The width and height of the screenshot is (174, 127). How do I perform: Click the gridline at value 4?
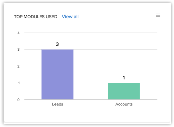(x=91, y=32)
